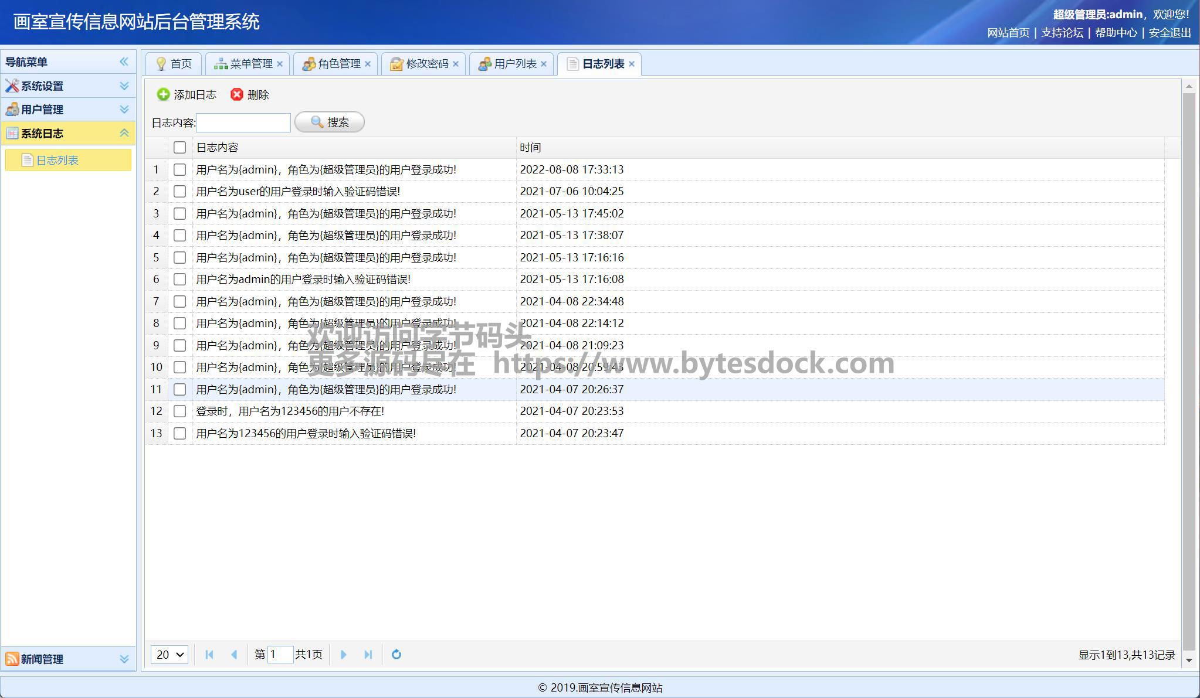Click the 日志内容 search input field
Viewport: 1200px width, 698px height.
click(x=243, y=122)
